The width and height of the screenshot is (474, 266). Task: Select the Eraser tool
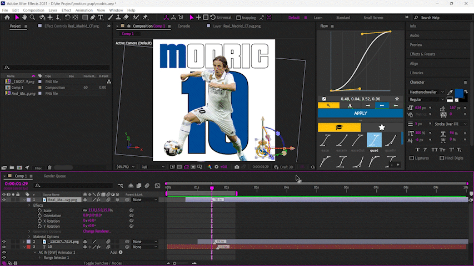[126, 18]
